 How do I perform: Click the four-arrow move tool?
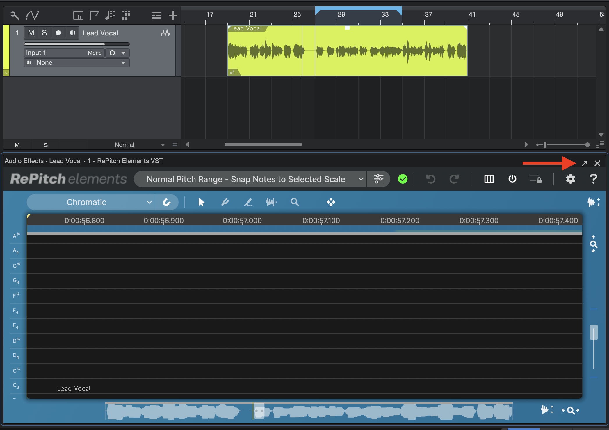click(331, 202)
